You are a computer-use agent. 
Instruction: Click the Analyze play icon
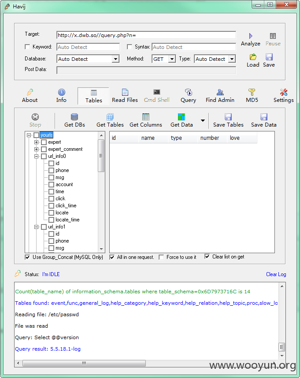[251, 36]
